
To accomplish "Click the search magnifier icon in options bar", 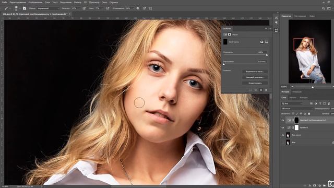I will (324, 8).
